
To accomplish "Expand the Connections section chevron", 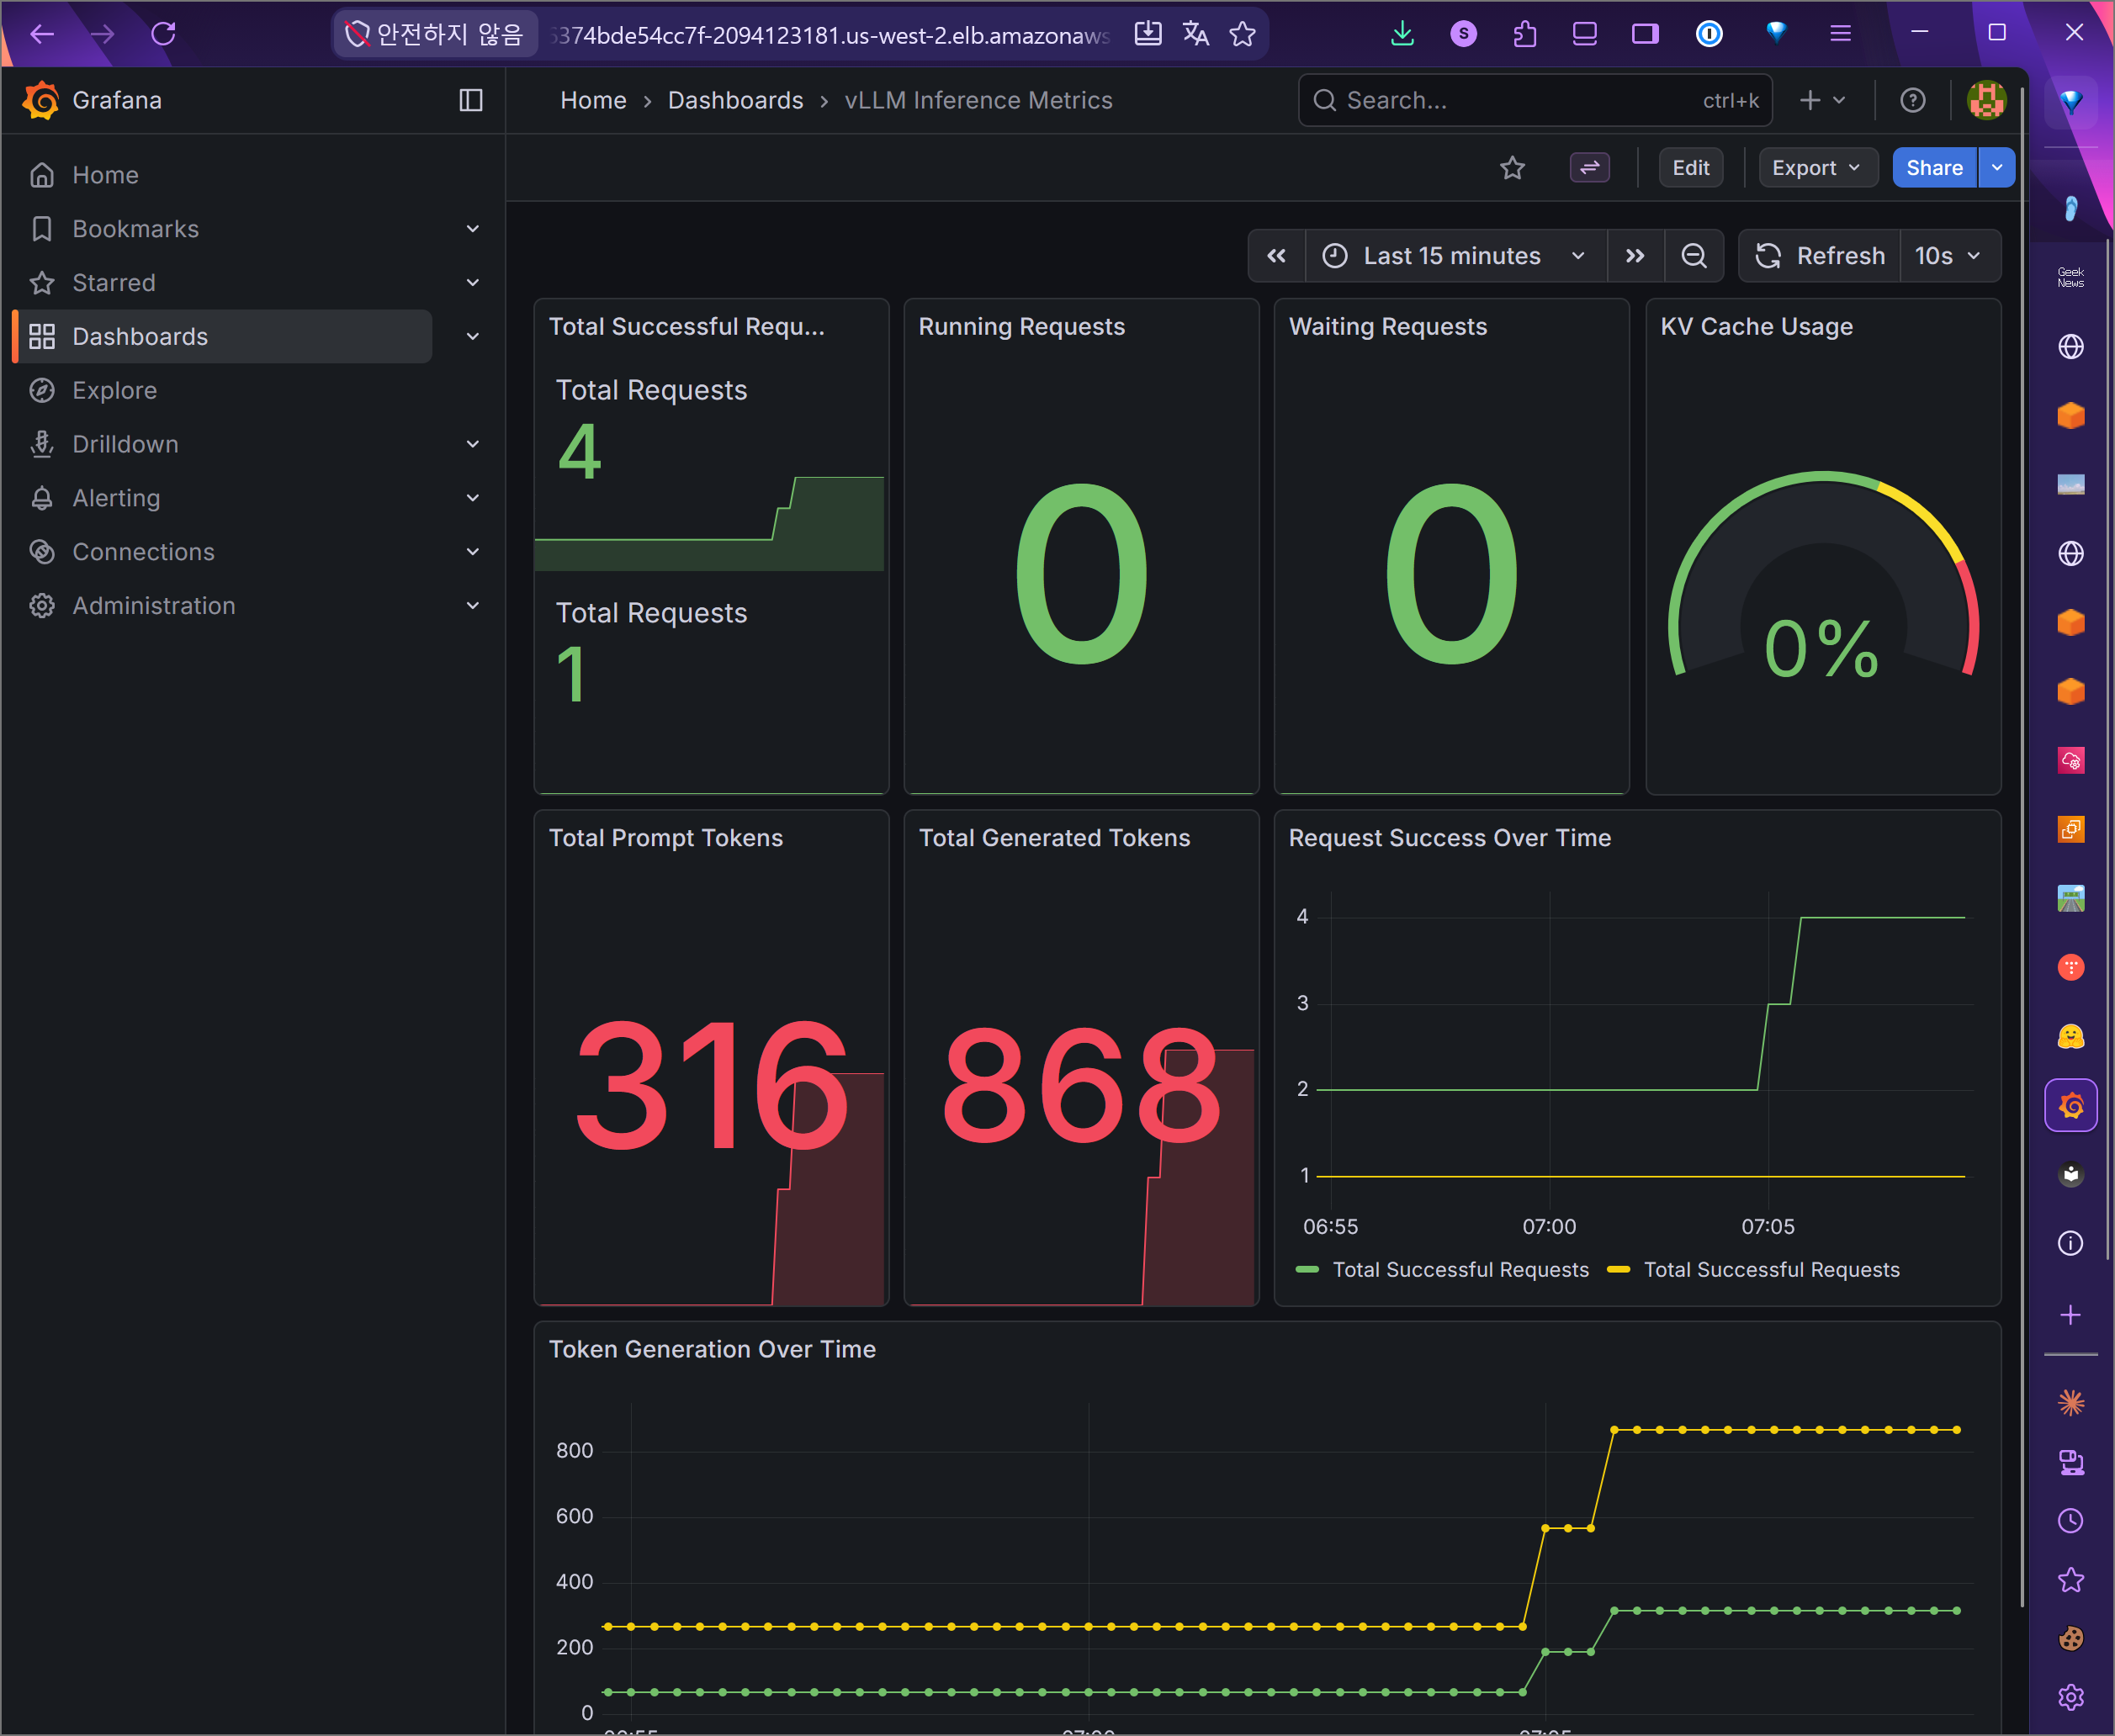I will point(473,552).
